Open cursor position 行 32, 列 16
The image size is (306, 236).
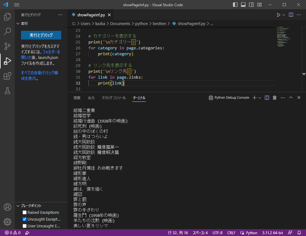tap(178, 233)
